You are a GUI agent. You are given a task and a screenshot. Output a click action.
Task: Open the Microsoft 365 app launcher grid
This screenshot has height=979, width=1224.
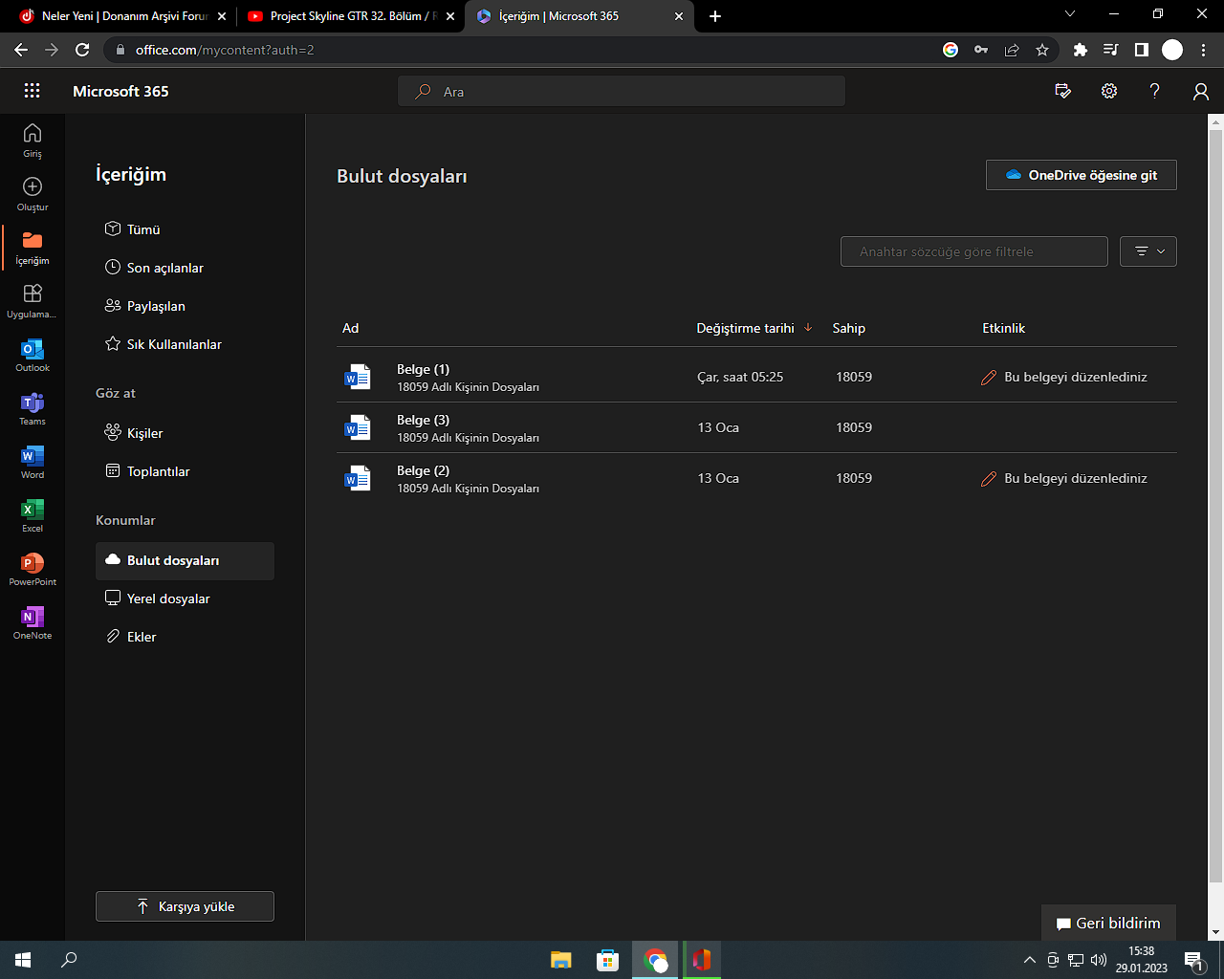(32, 91)
